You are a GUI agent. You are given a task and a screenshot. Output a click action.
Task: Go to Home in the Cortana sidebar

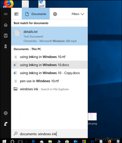pyautogui.click(x=6, y=25)
